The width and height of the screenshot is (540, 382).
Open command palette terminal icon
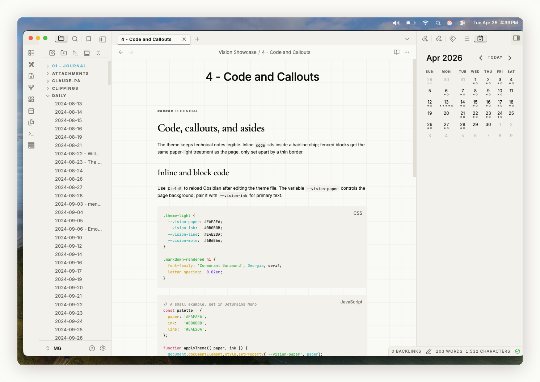click(31, 134)
